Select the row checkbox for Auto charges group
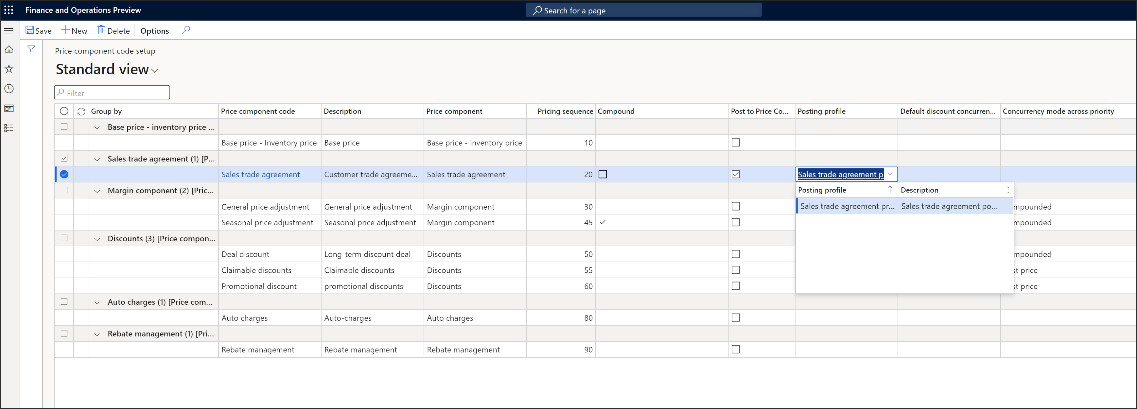1137x409 pixels. tap(64, 302)
